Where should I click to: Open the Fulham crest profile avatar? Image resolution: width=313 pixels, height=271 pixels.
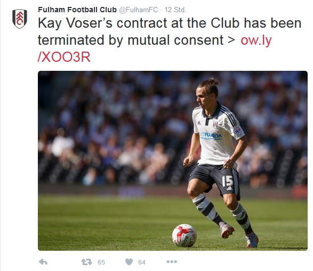(x=20, y=19)
